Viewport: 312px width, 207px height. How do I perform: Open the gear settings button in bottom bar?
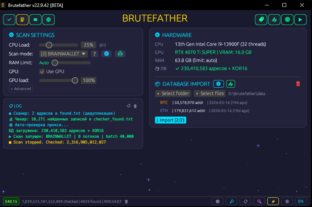[x=218, y=202]
